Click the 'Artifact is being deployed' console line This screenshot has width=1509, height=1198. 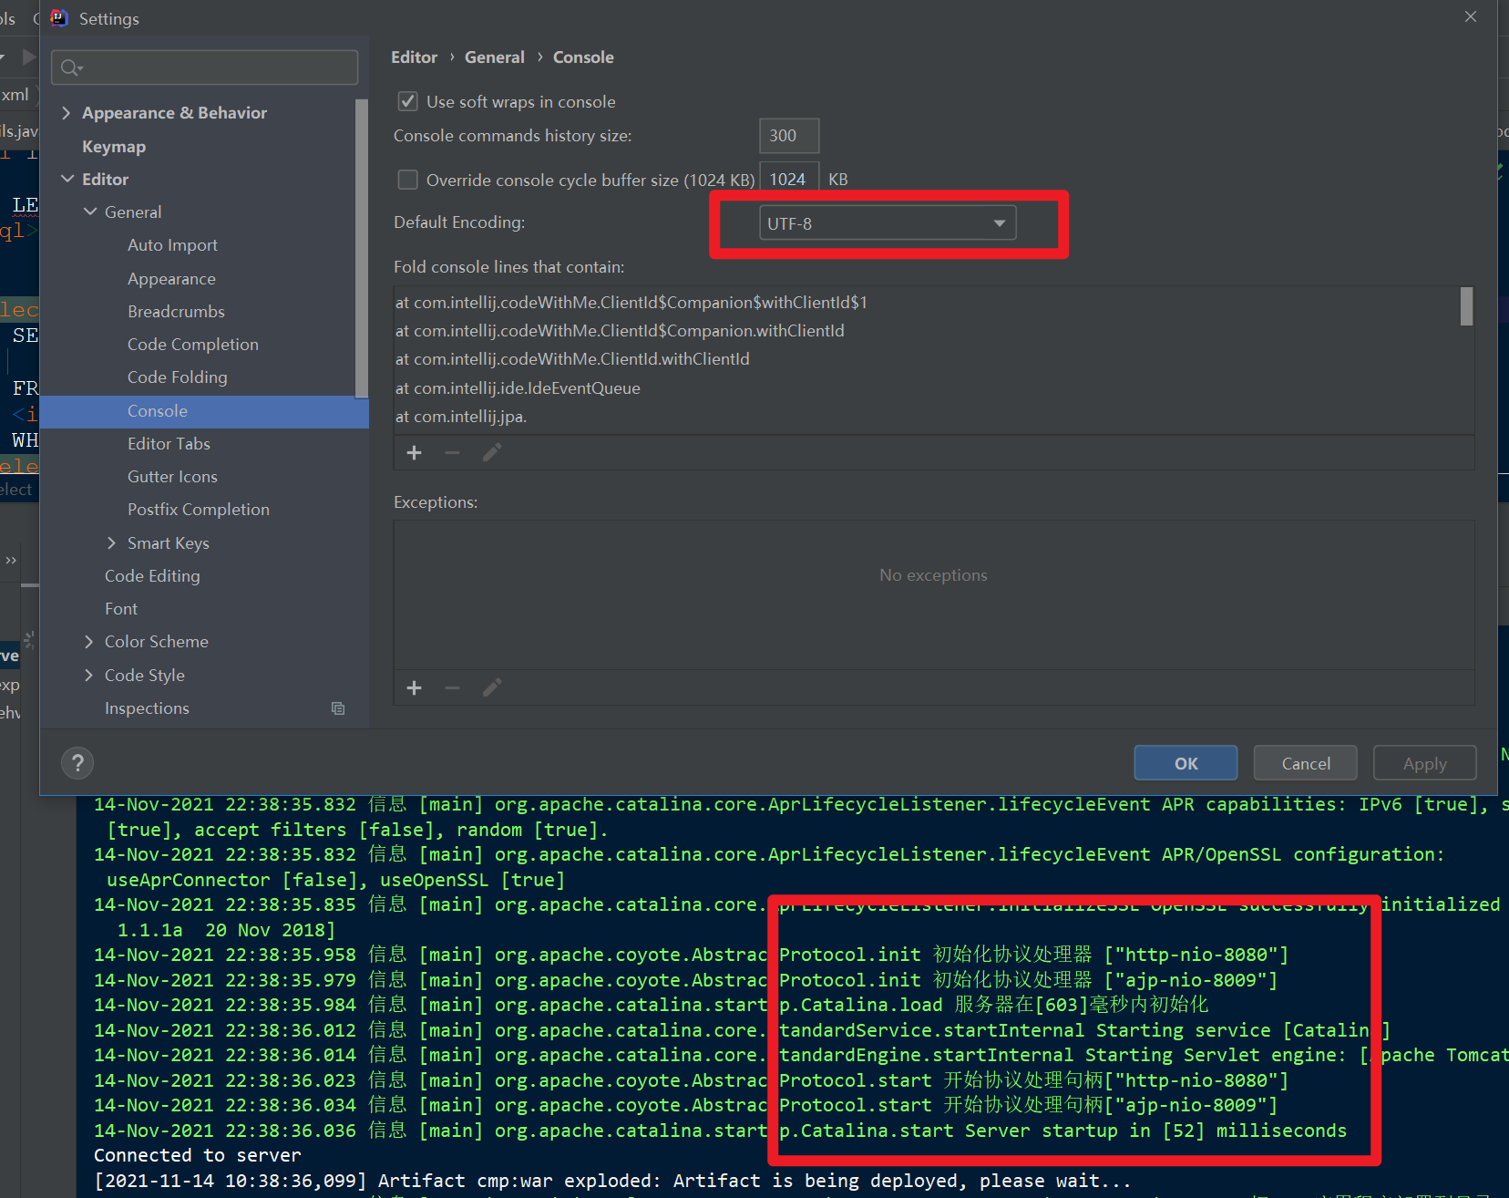click(x=612, y=1182)
